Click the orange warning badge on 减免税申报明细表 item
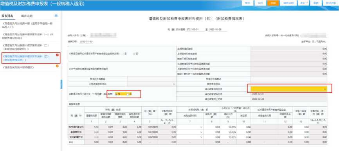 pyautogui.click(x=57, y=66)
